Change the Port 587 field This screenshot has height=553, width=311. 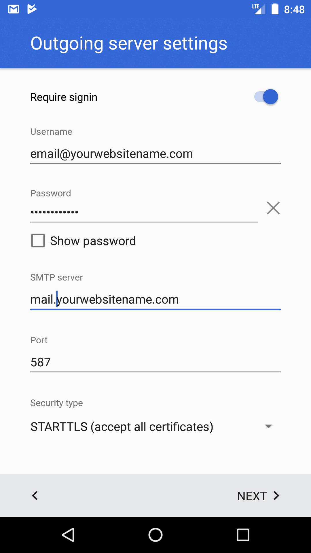click(x=155, y=362)
